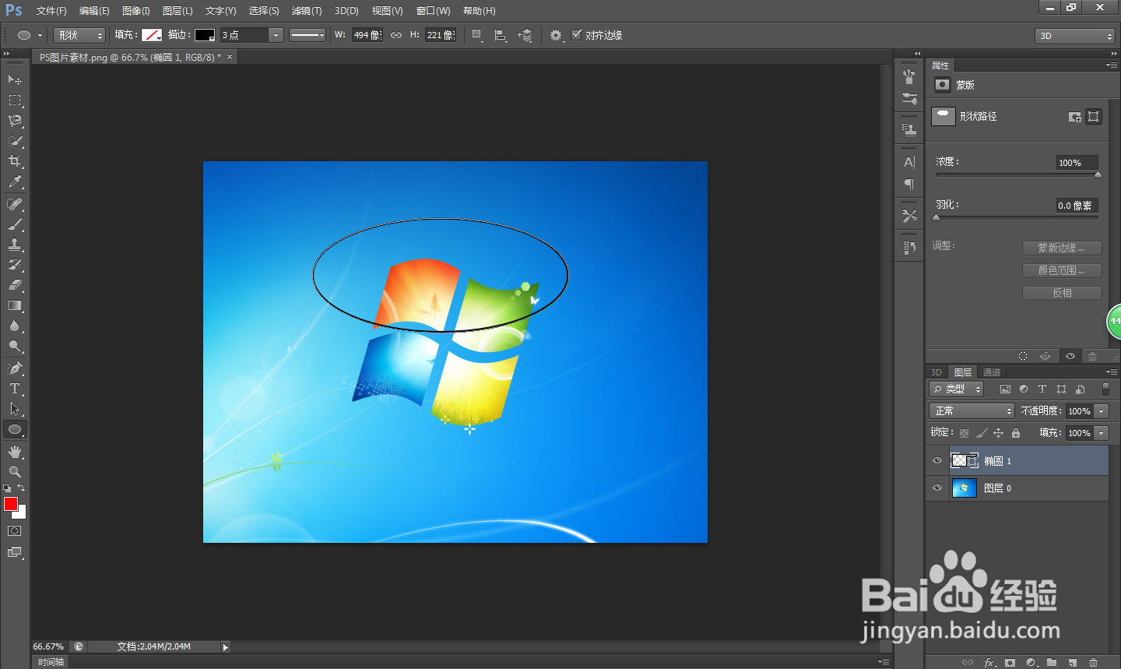Open the 滤镜(T) menu

coord(307,11)
